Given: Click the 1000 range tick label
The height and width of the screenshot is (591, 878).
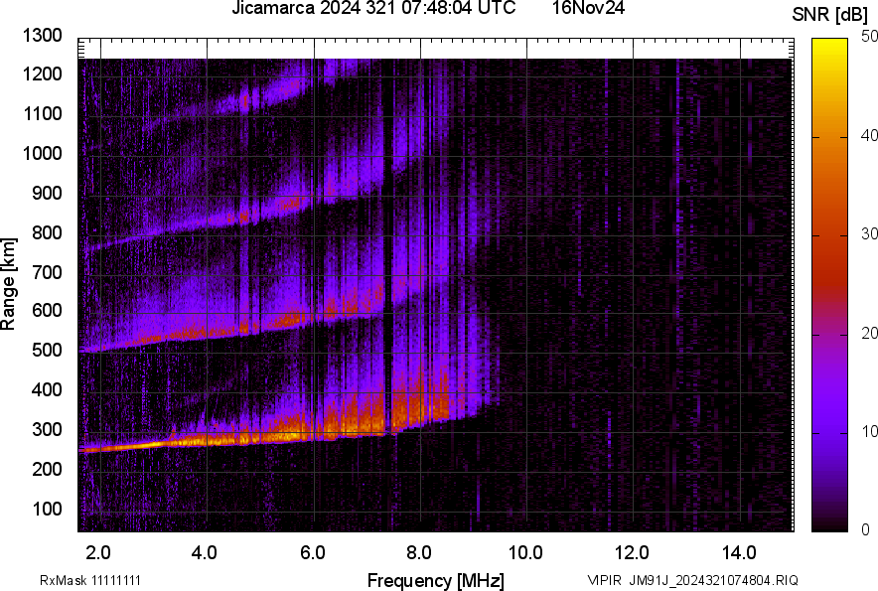Looking at the screenshot, I should click(43, 153).
